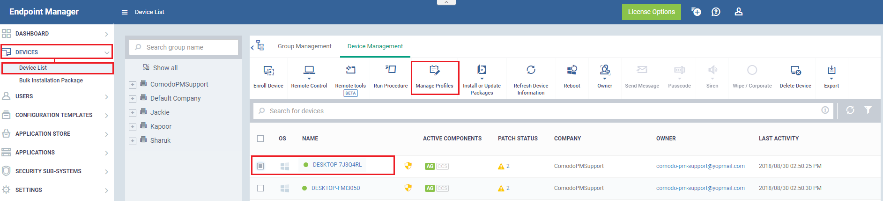Image resolution: width=883 pixels, height=205 pixels.
Task: Click Refresh Device Information icon
Action: pos(531,70)
